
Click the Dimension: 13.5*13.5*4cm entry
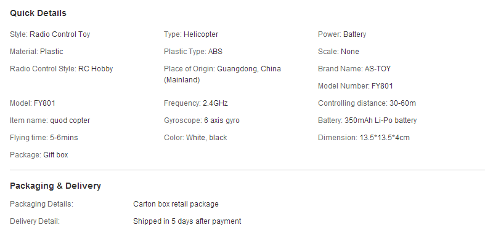364,138
